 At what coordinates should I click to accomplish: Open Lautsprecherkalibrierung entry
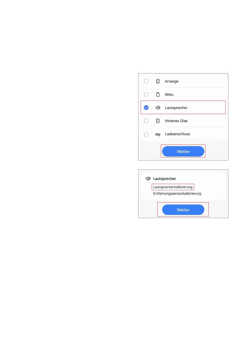pyautogui.click(x=173, y=187)
